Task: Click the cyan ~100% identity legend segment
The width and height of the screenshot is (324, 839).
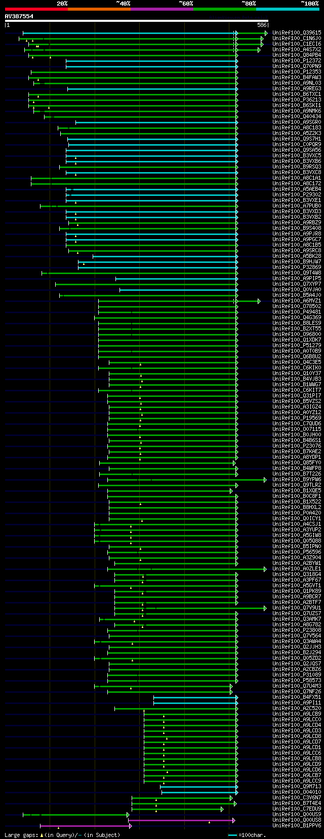Action: coord(288,9)
